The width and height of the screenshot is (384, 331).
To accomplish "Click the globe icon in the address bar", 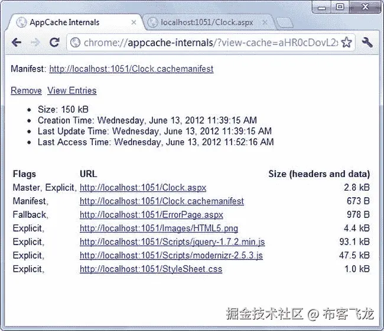I will coord(75,43).
